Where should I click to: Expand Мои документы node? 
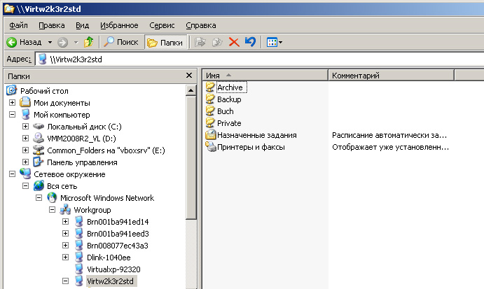12,102
